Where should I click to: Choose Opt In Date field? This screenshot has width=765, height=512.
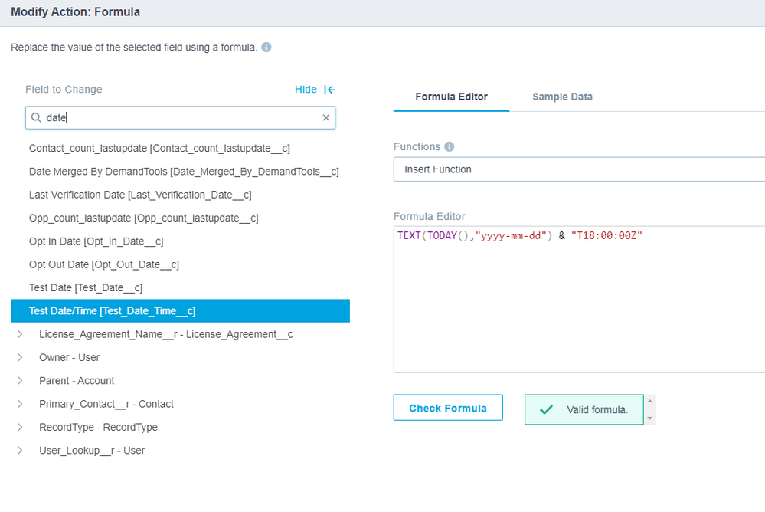pos(96,241)
